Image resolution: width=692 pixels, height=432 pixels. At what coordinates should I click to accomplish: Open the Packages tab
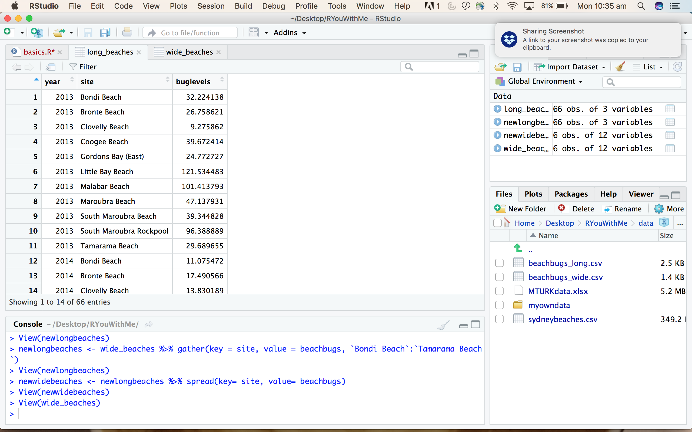click(571, 194)
